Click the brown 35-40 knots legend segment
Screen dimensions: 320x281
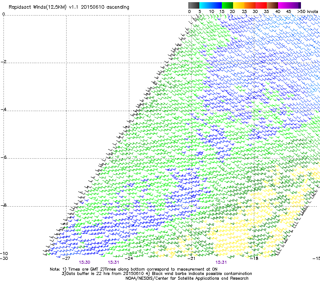(x=272, y=5)
